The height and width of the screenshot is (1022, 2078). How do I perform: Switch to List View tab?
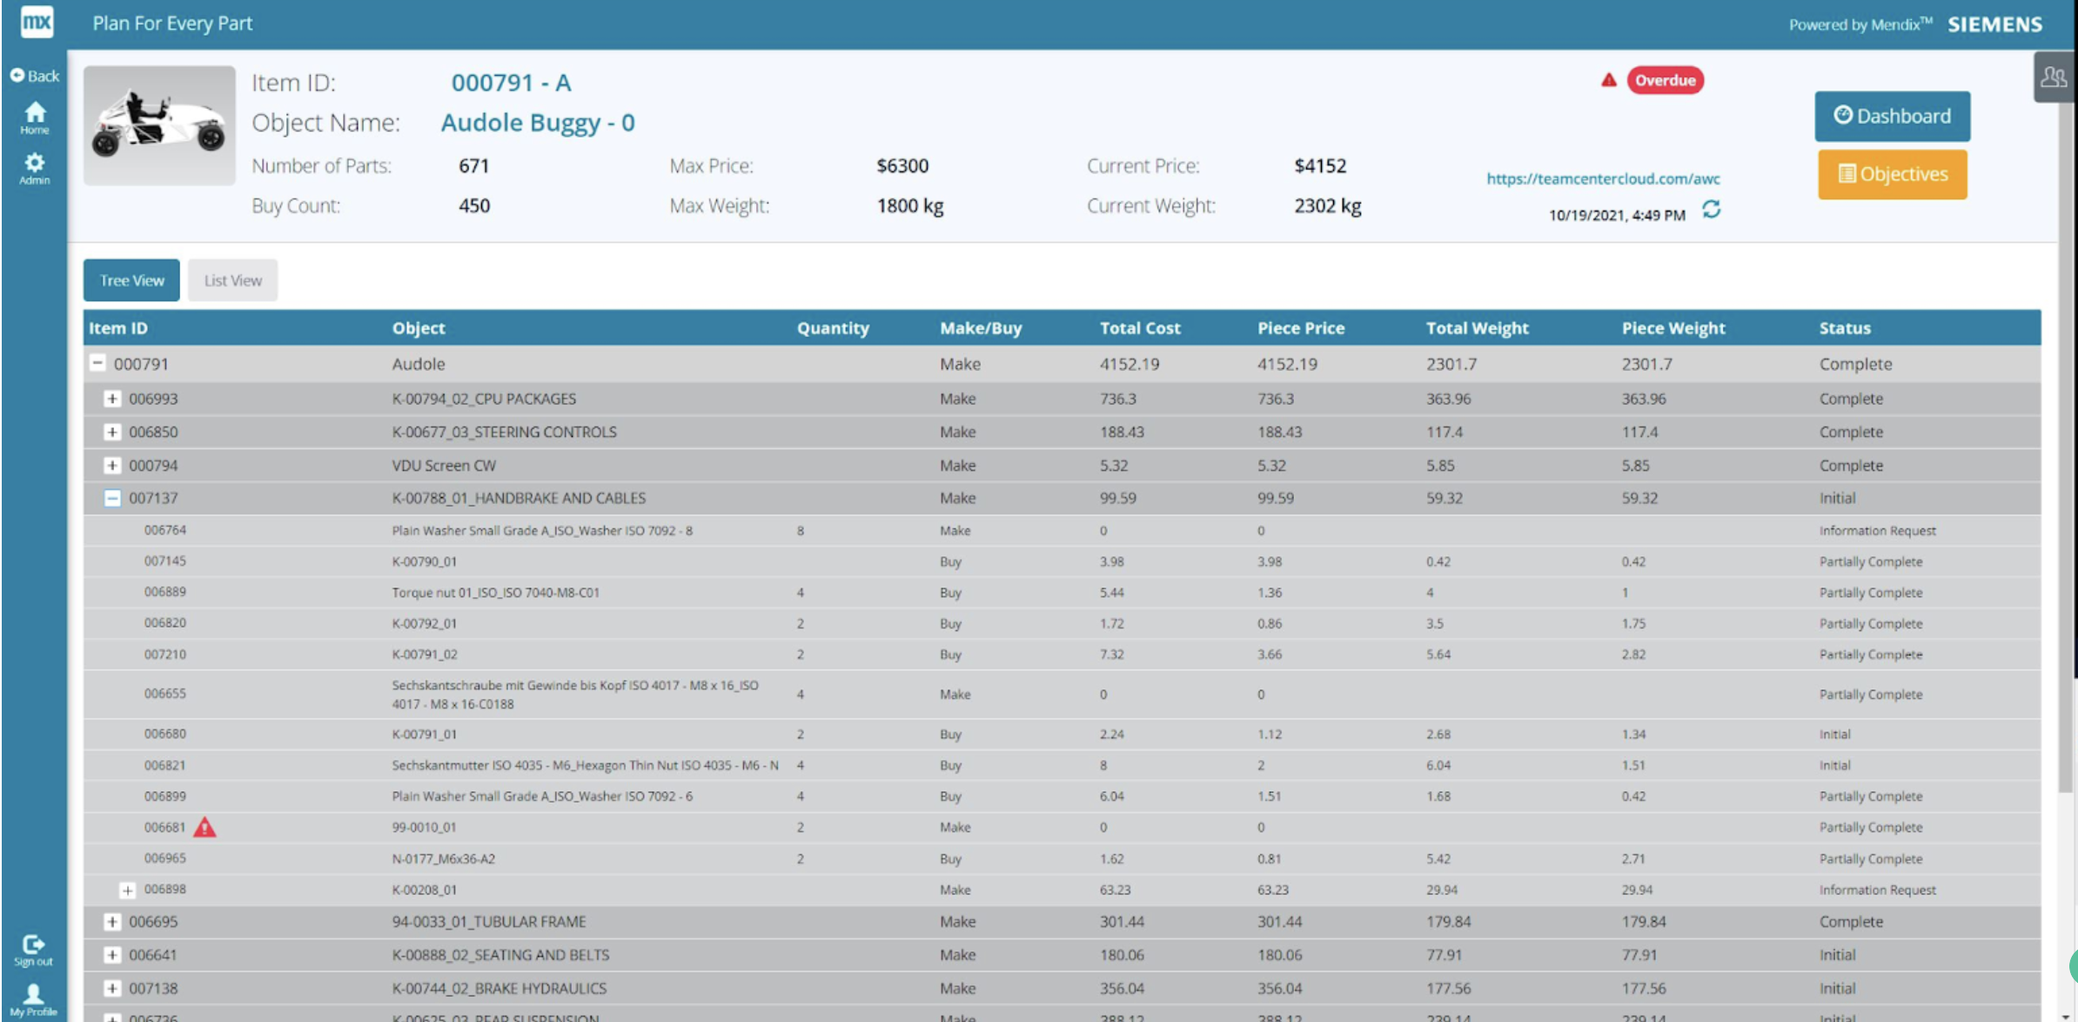click(232, 279)
